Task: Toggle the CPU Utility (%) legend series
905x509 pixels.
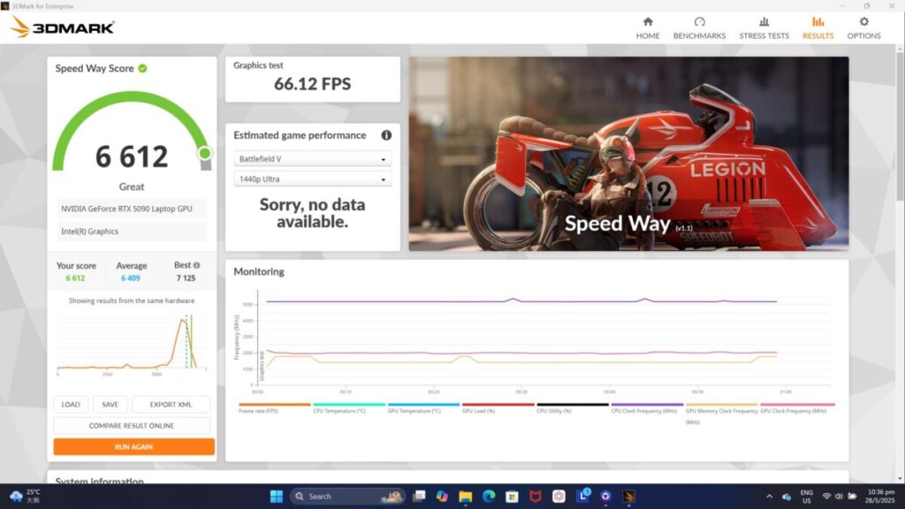Action: (572, 408)
